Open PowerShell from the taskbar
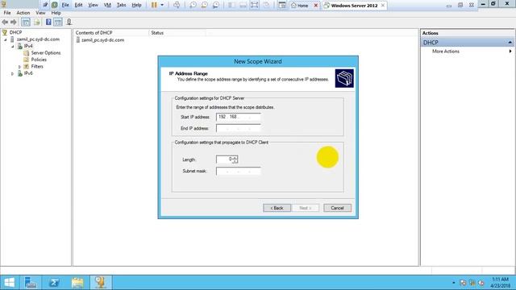516x290 pixels. click(54, 283)
